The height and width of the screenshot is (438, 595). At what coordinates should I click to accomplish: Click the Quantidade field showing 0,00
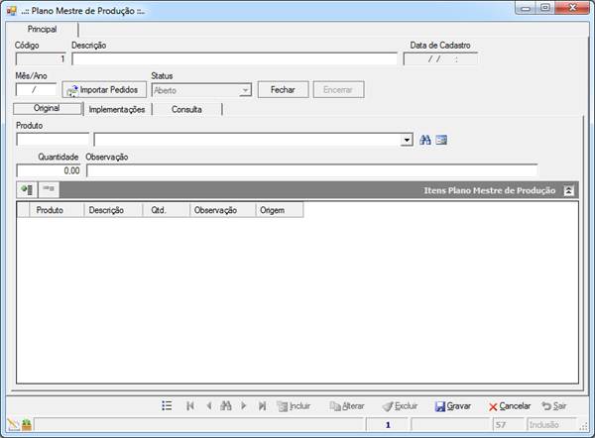(49, 170)
